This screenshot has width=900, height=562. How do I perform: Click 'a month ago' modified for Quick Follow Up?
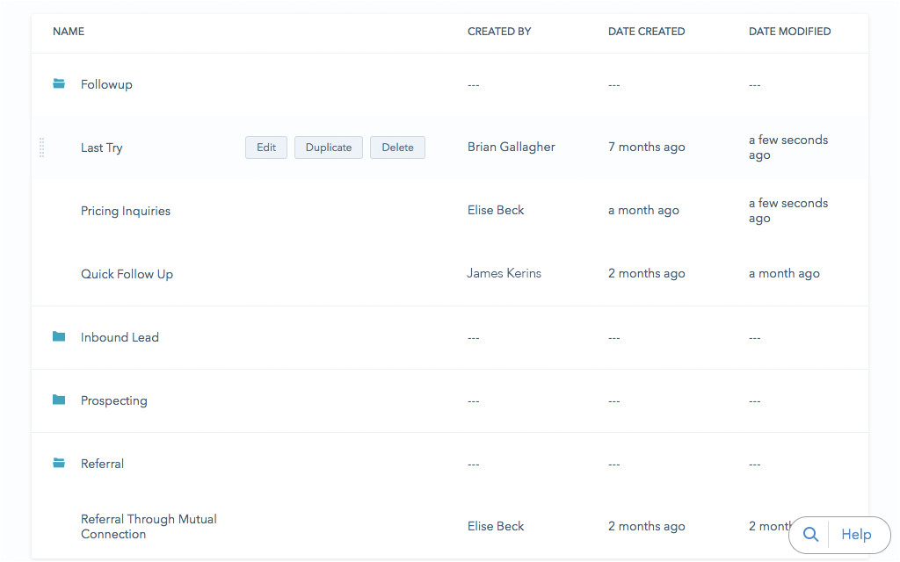(x=784, y=273)
